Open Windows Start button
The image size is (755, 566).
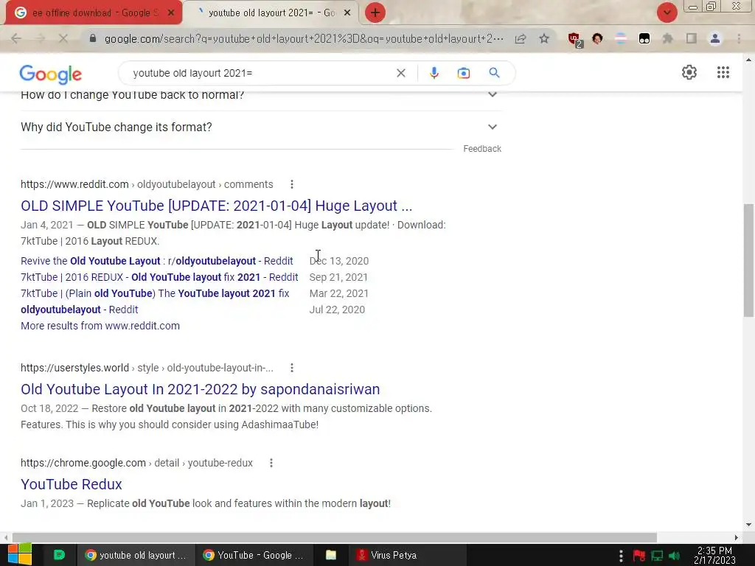[19, 555]
